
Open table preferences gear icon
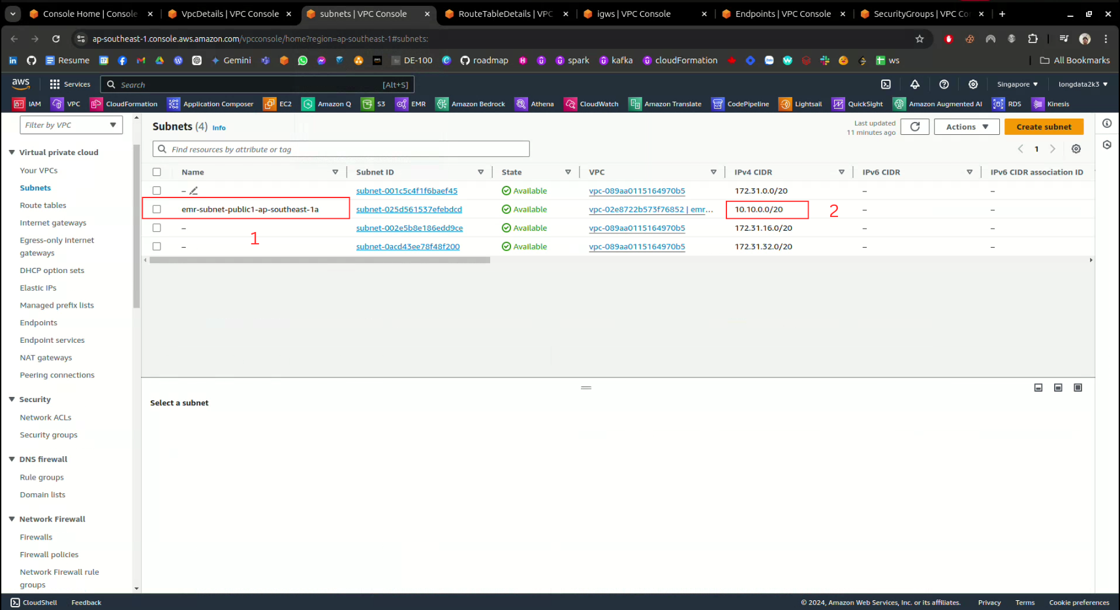pos(1076,149)
